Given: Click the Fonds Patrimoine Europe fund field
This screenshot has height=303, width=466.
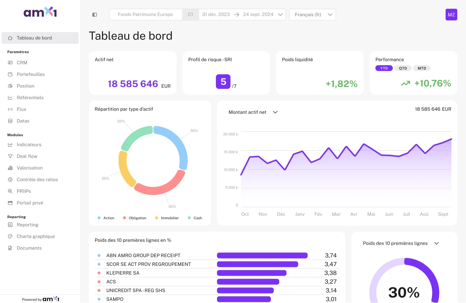Looking at the screenshot, I should [146, 15].
